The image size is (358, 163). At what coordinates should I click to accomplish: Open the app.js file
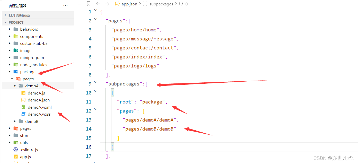point(25,157)
